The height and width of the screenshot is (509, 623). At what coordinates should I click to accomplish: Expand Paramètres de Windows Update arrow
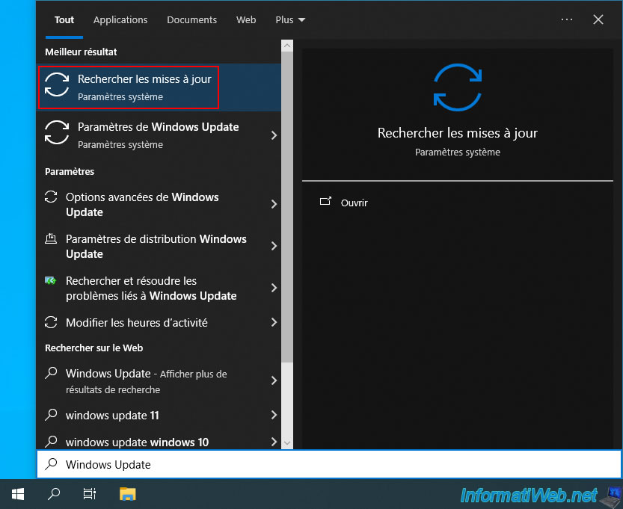click(x=274, y=135)
